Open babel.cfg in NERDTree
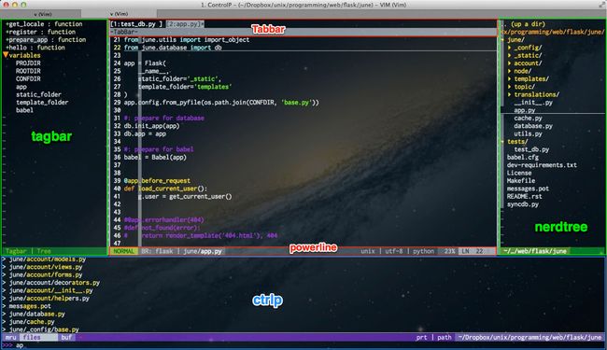This screenshot has width=607, height=350. tap(523, 157)
